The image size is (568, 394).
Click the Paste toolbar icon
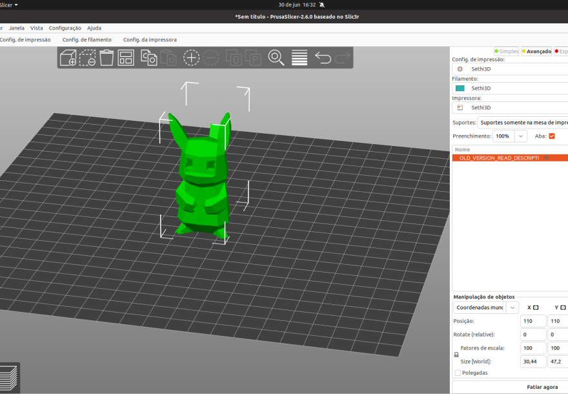pyautogui.click(x=168, y=57)
